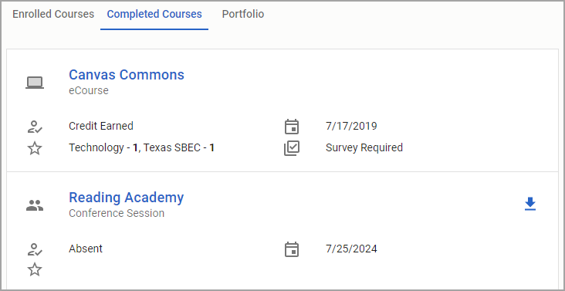The image size is (565, 291).
Task: Click the group people icon beside Reading Academy
Action: tap(35, 205)
